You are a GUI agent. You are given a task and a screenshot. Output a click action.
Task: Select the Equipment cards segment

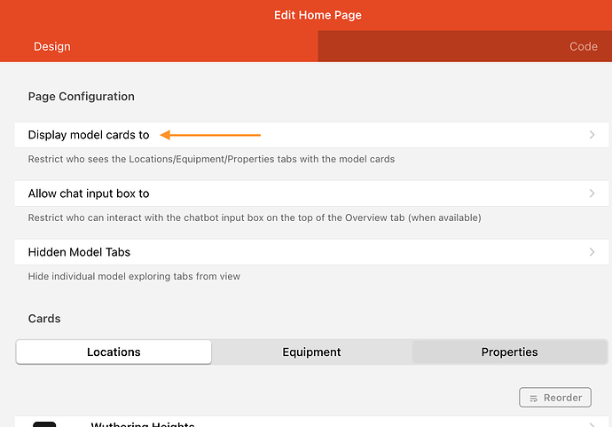[311, 352]
